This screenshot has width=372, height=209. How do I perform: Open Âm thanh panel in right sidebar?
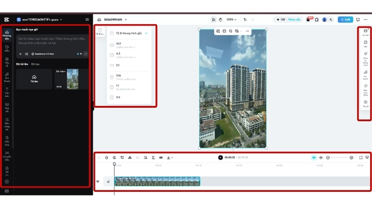365,75
